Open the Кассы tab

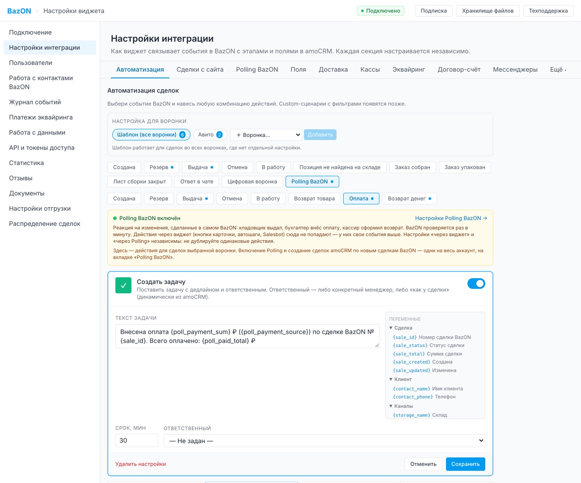[x=370, y=69]
